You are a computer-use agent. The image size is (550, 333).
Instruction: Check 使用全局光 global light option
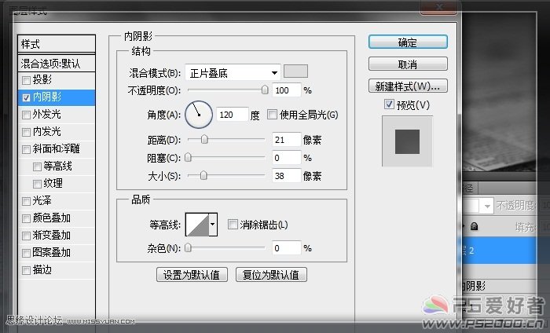(272, 114)
